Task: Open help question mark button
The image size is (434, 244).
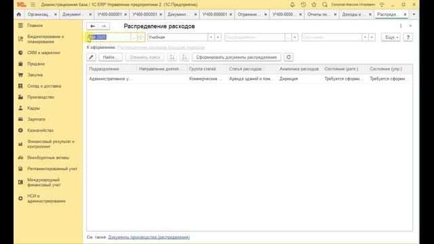Action: click(408, 37)
